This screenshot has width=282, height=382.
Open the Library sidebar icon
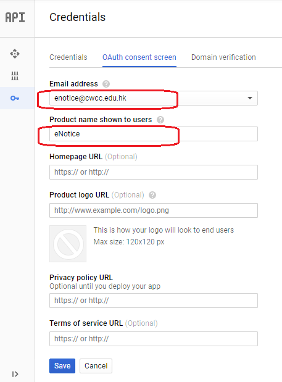pos(15,76)
